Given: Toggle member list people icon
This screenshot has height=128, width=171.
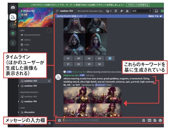Looking at the screenshot, I should click(127, 11).
